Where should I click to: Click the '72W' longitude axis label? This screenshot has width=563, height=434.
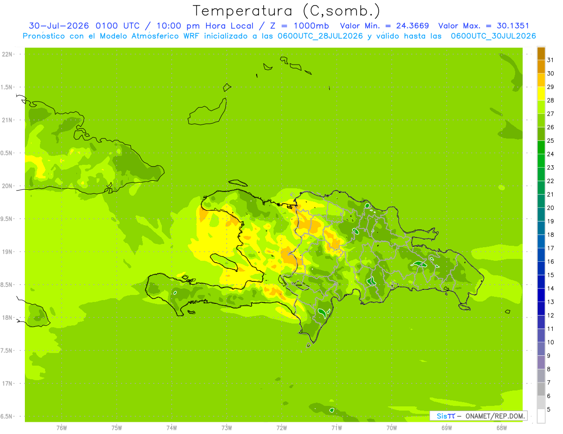pyautogui.click(x=281, y=428)
